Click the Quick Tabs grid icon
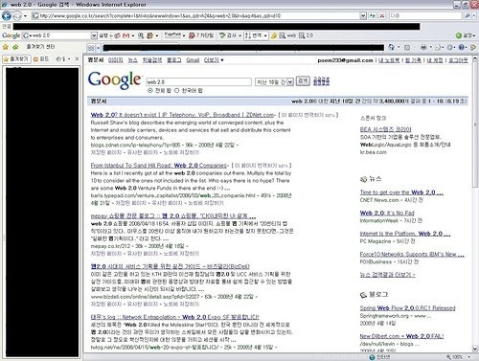Viewport: 479px width, 361px height. [x=91, y=48]
